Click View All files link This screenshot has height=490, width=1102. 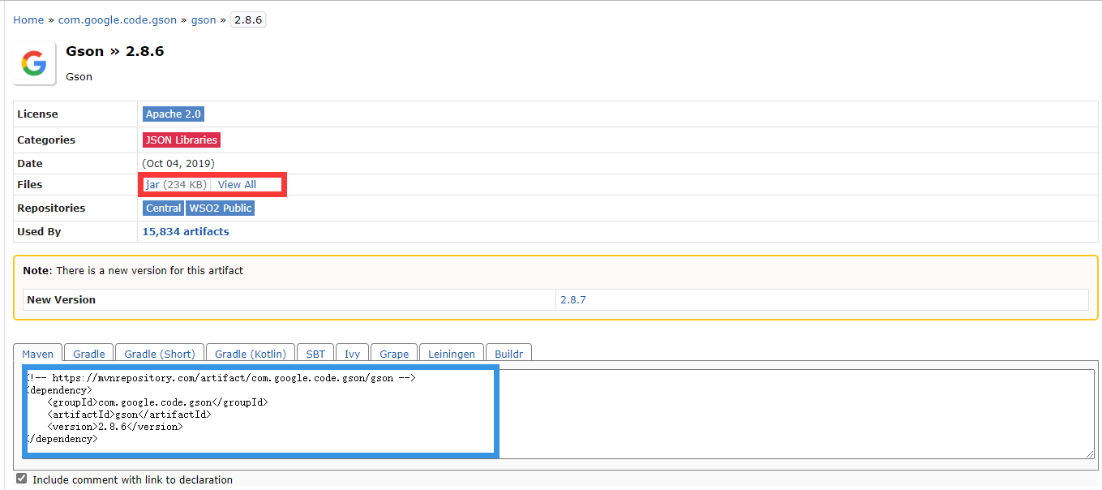click(x=237, y=185)
